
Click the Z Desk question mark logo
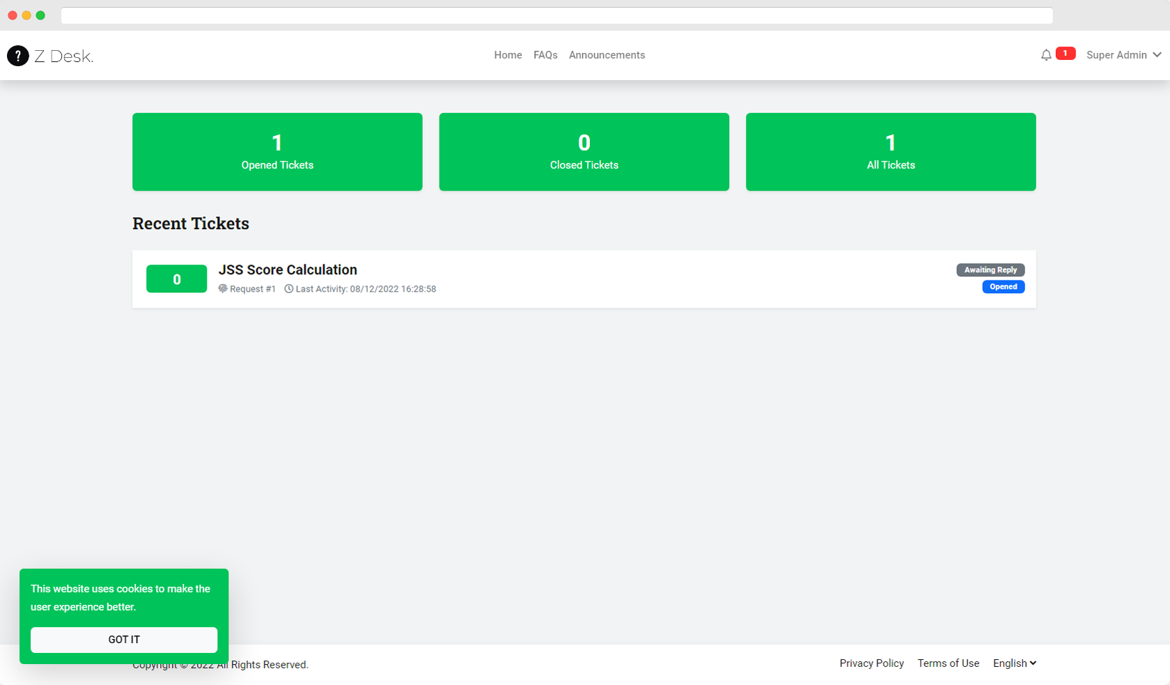(x=19, y=56)
